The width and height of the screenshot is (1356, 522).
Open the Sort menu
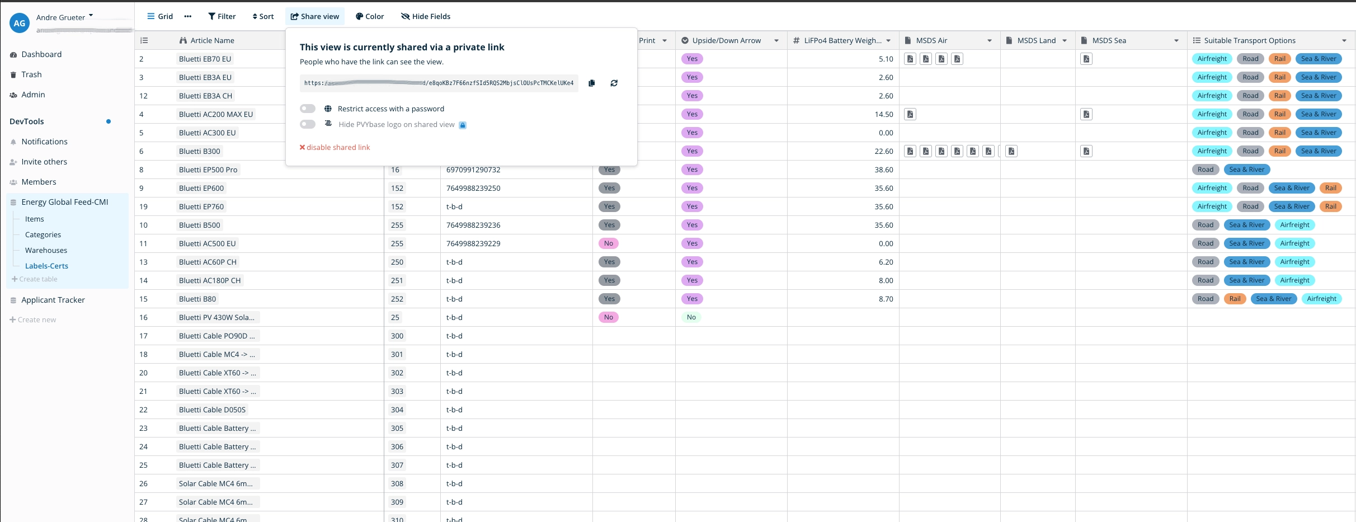[263, 16]
